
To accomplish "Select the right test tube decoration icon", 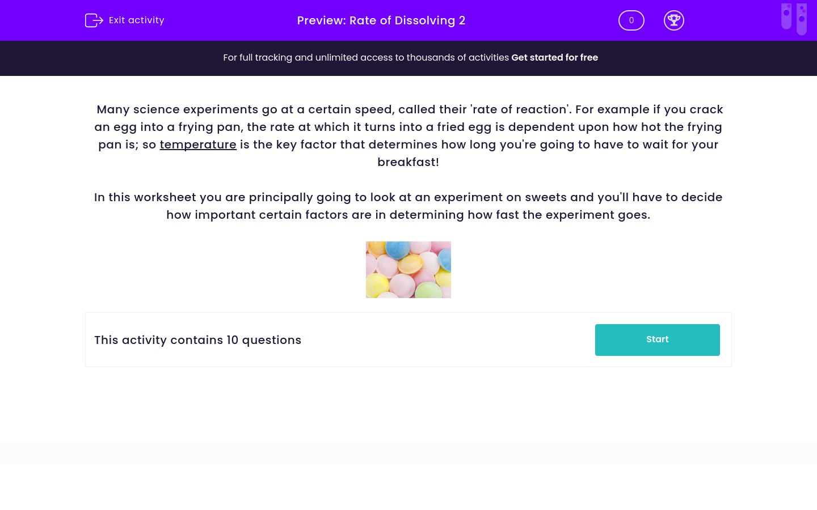I will [x=802, y=19].
